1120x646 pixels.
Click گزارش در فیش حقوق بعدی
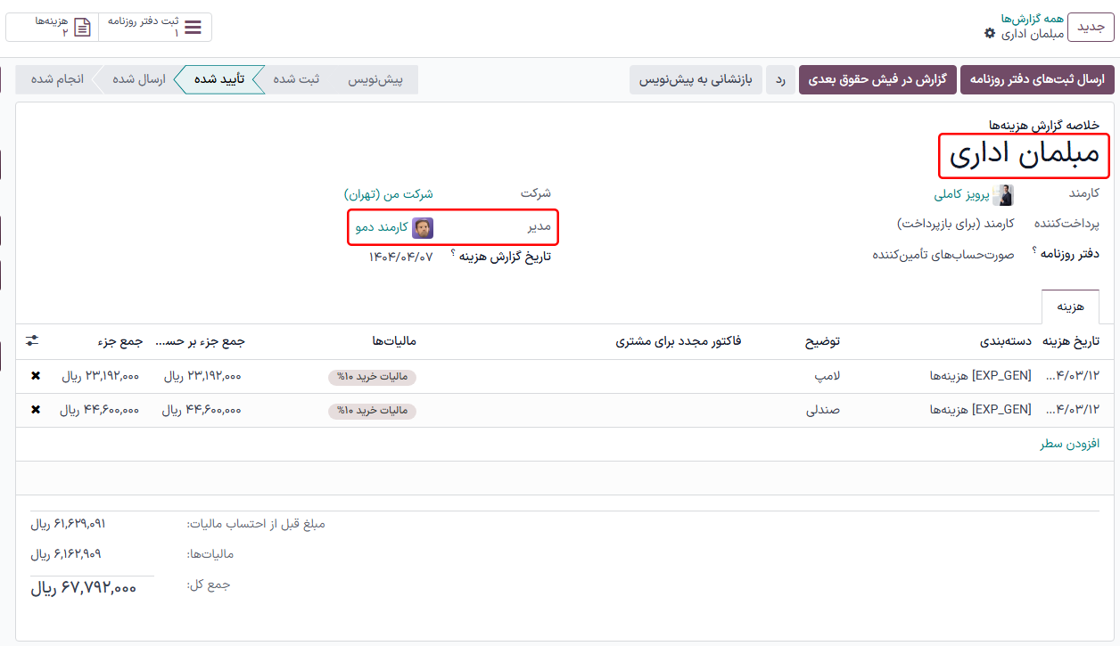877,79
